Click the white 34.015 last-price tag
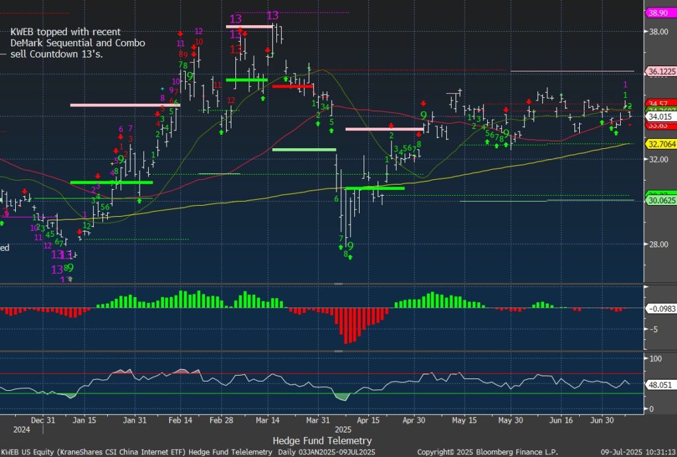 pos(660,116)
